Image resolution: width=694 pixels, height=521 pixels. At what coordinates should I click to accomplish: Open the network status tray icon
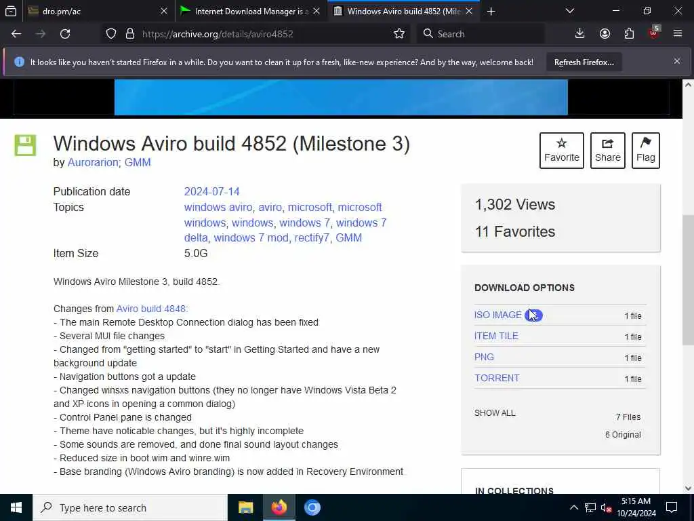590,507
